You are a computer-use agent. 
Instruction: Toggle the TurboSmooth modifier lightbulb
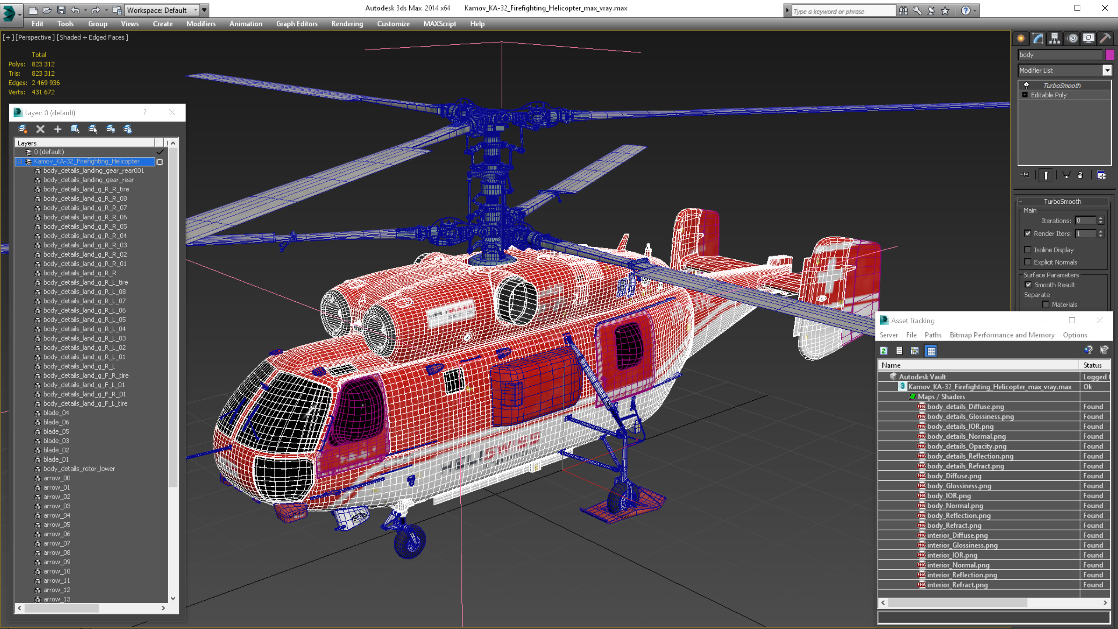click(1026, 85)
